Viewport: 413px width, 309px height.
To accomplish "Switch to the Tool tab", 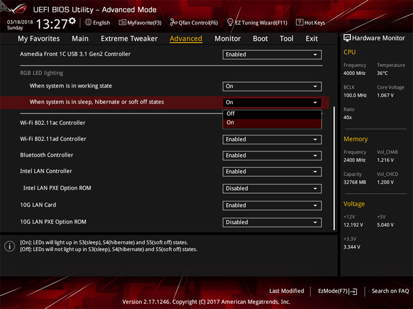I will point(286,39).
